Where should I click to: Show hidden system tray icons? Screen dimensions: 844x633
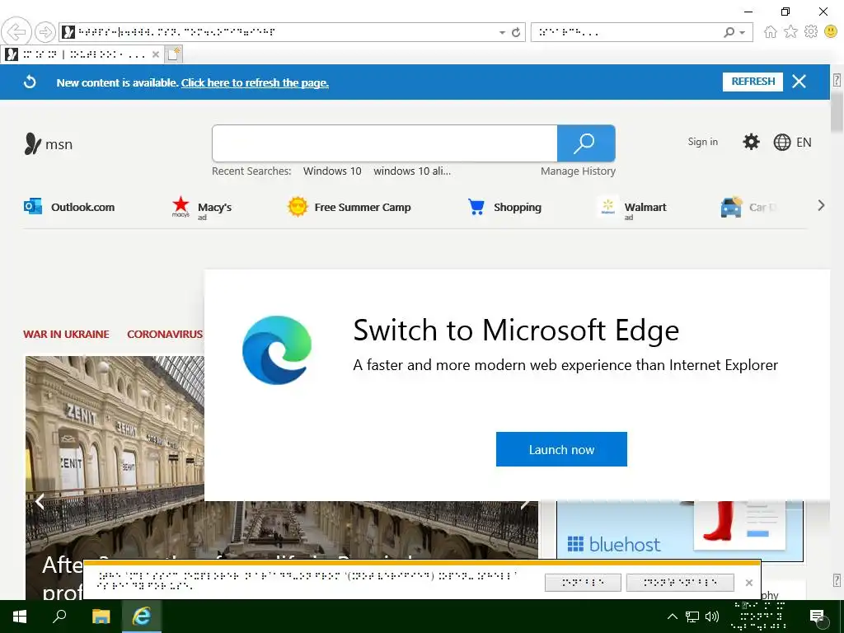pyautogui.click(x=673, y=617)
